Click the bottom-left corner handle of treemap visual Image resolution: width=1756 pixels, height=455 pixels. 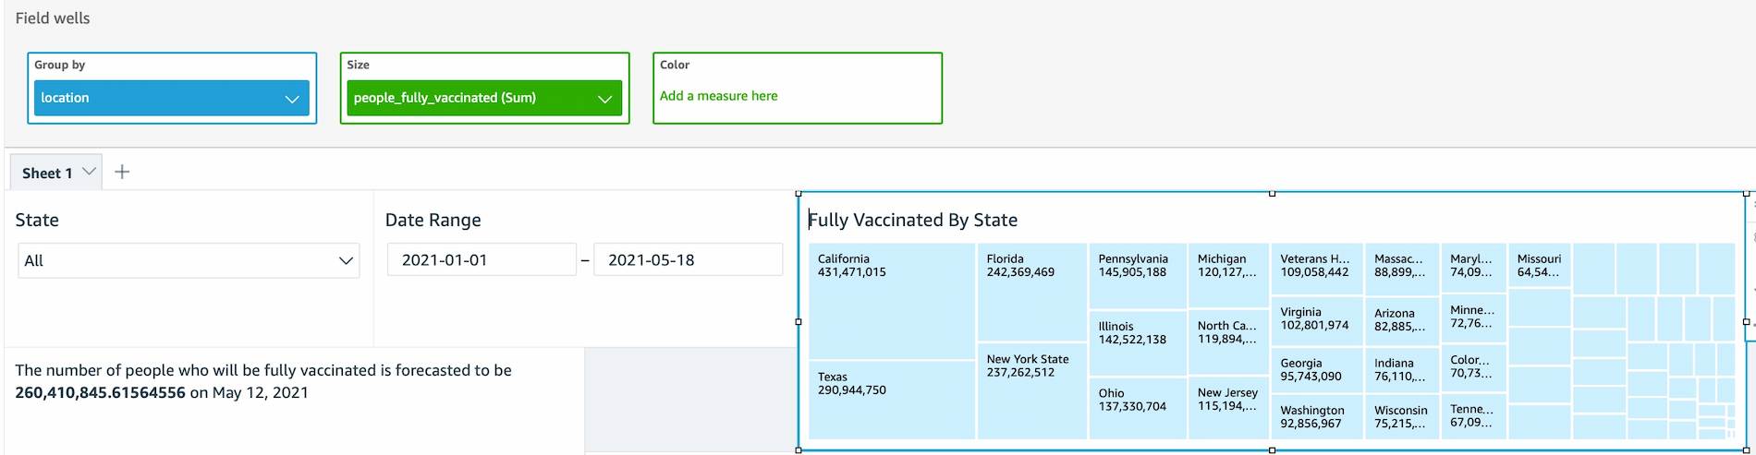[x=799, y=450]
